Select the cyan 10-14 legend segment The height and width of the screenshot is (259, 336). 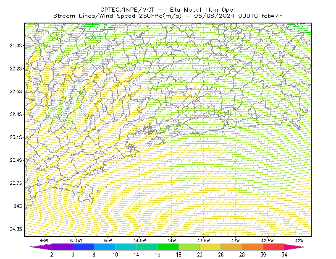tap(126, 247)
